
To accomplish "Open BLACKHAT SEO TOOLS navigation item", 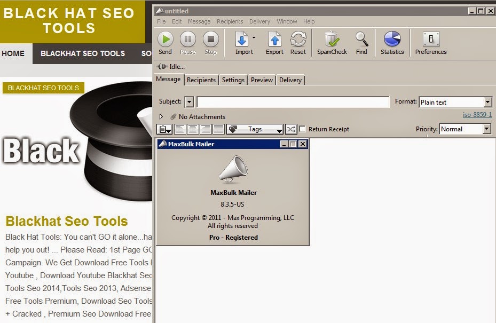I will click(x=83, y=53).
